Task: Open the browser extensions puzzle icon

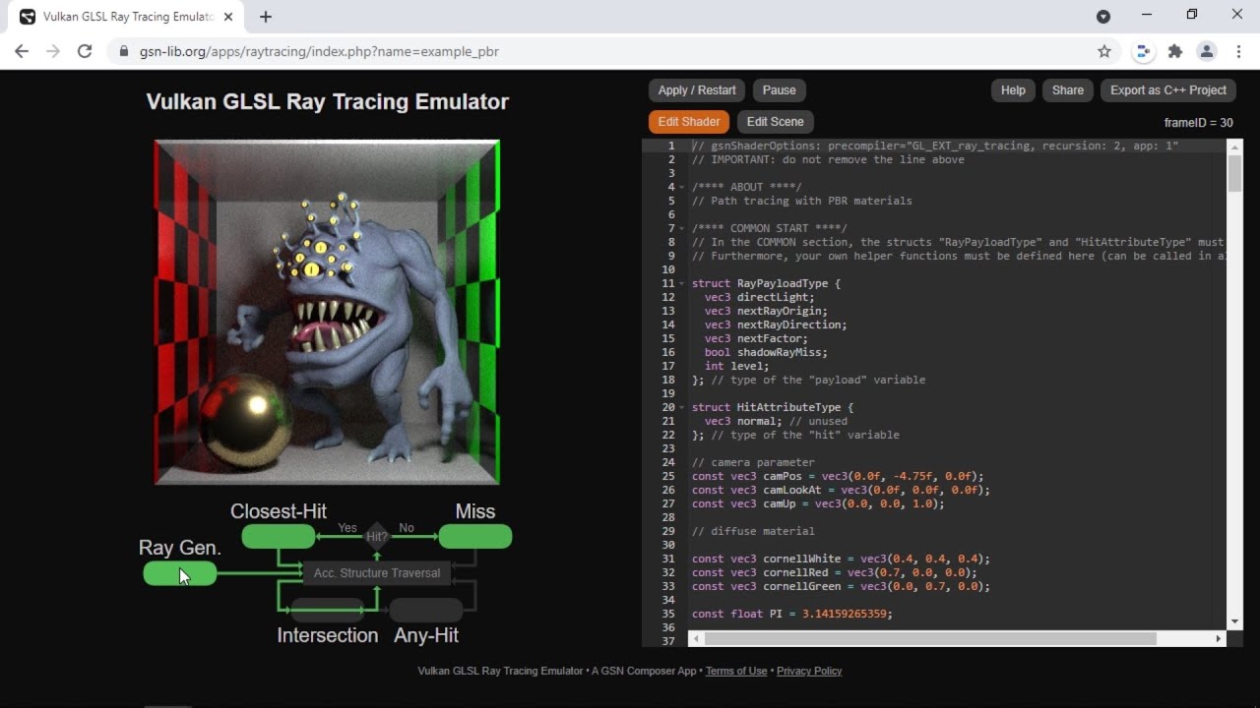Action: pos(1174,51)
